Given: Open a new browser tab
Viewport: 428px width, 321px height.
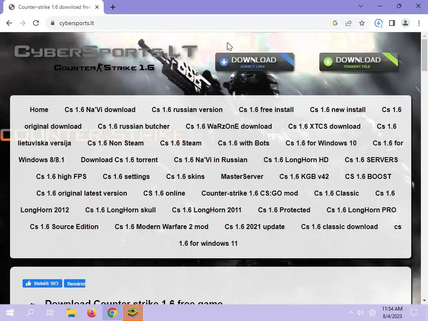Looking at the screenshot, I should (113, 7).
